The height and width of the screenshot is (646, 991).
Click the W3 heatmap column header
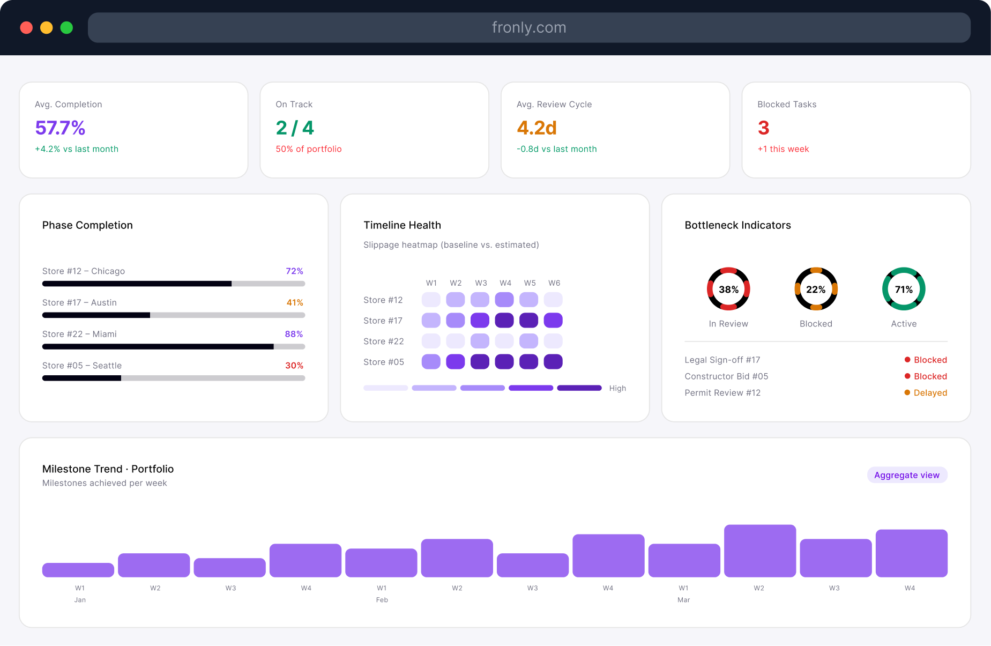pyautogui.click(x=481, y=283)
